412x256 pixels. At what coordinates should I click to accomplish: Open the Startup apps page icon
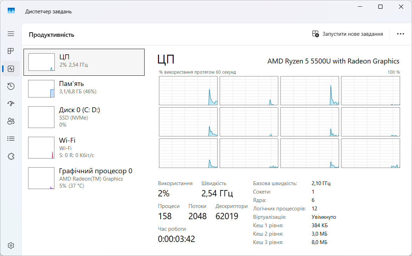(11, 103)
